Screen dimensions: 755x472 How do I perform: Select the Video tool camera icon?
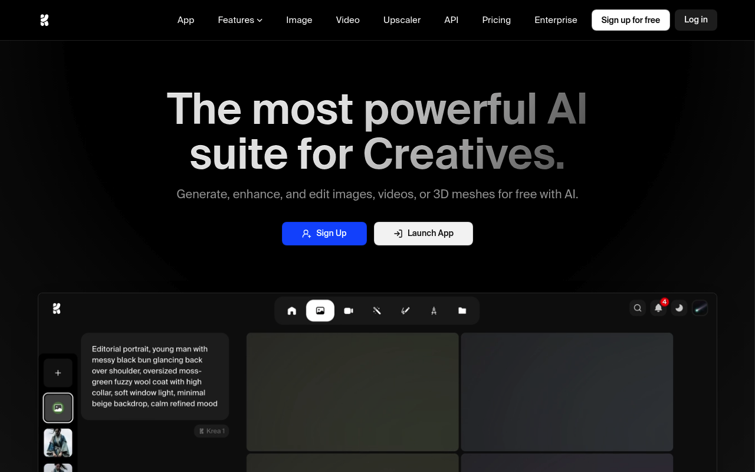(349, 311)
